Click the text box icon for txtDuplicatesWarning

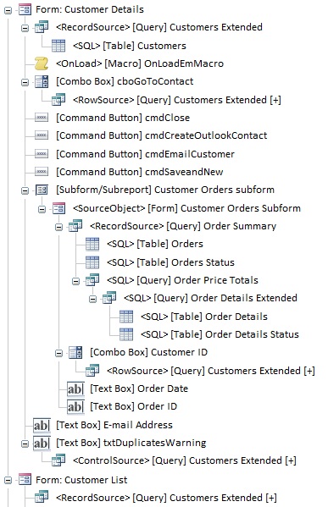coord(42,443)
